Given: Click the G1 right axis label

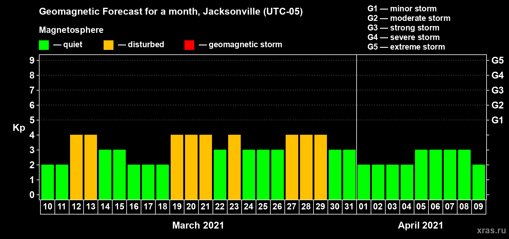Looking at the screenshot, I should click(x=498, y=120).
